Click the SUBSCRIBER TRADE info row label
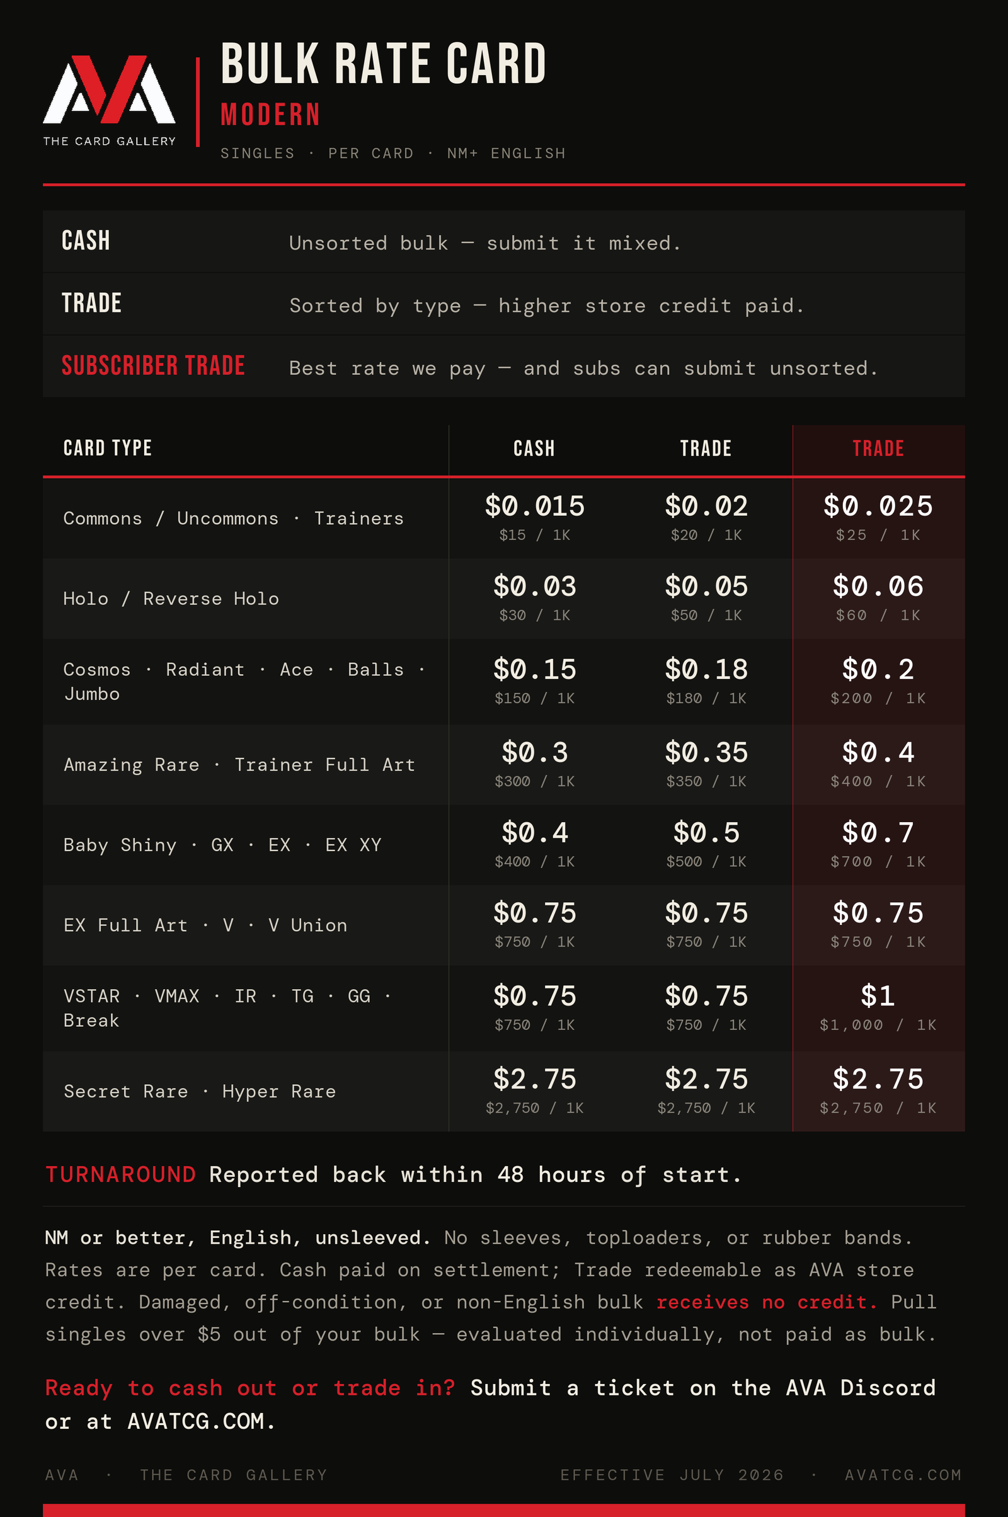Screen dimensions: 1008x1517 (x=153, y=366)
